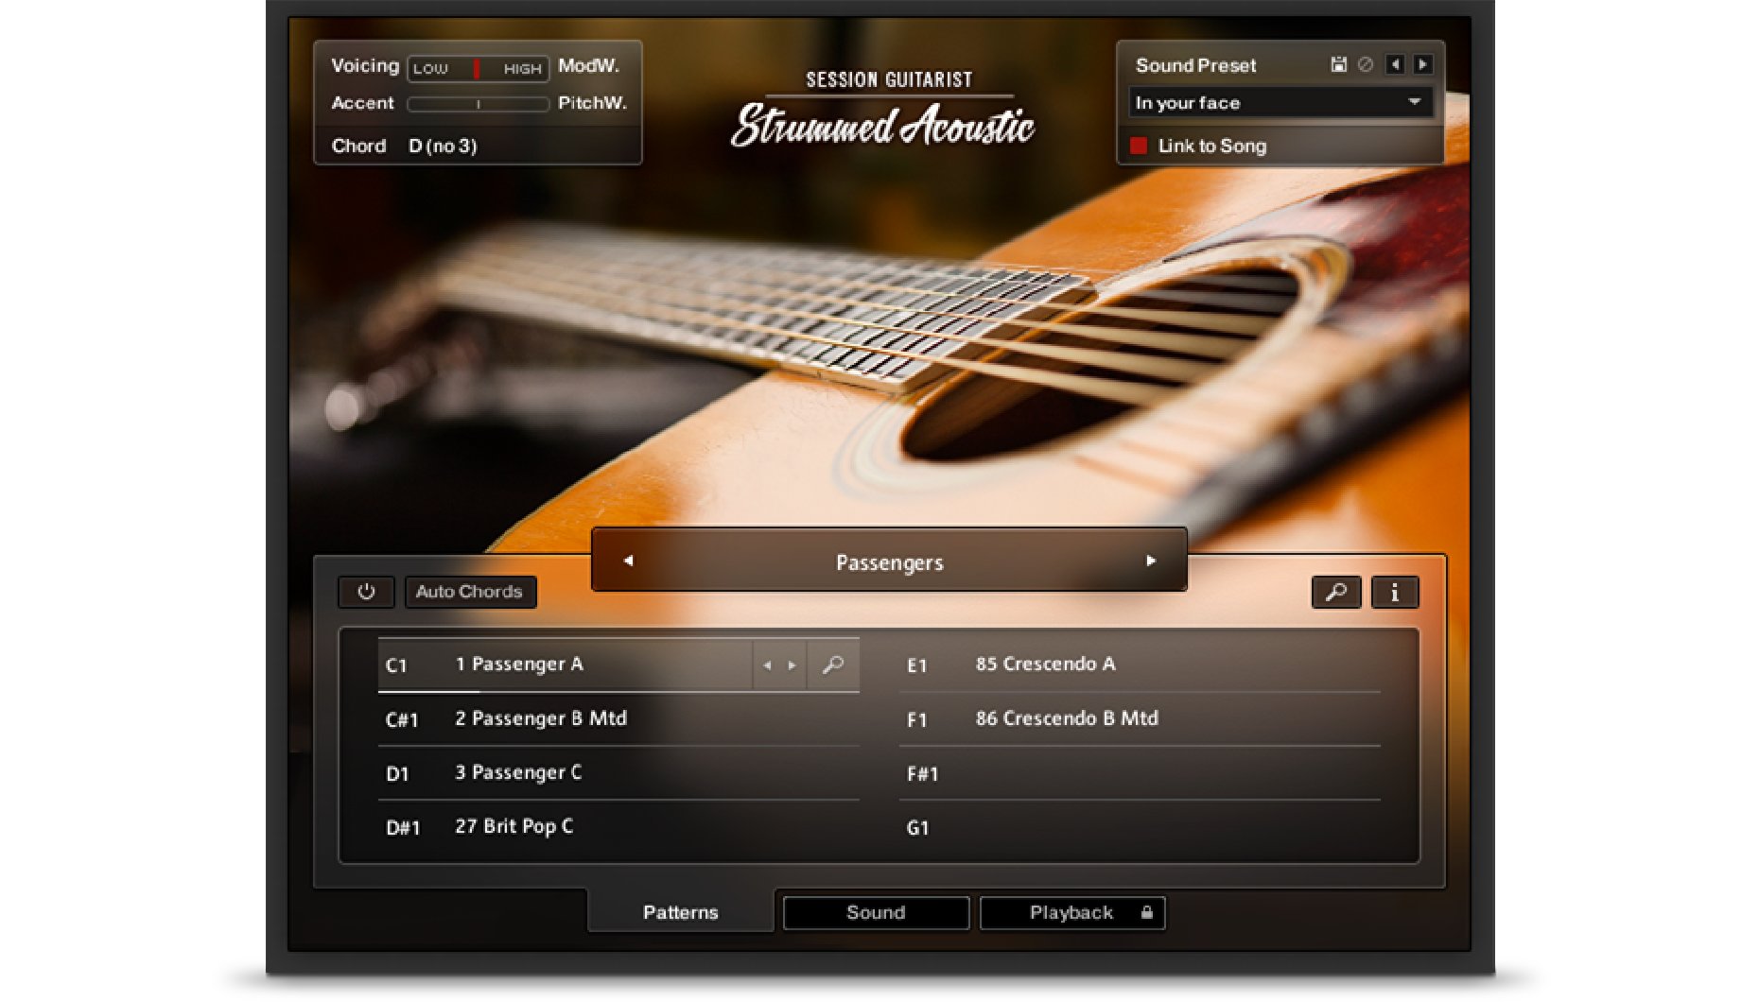
Task: Switch to the Sound tab
Action: [876, 912]
